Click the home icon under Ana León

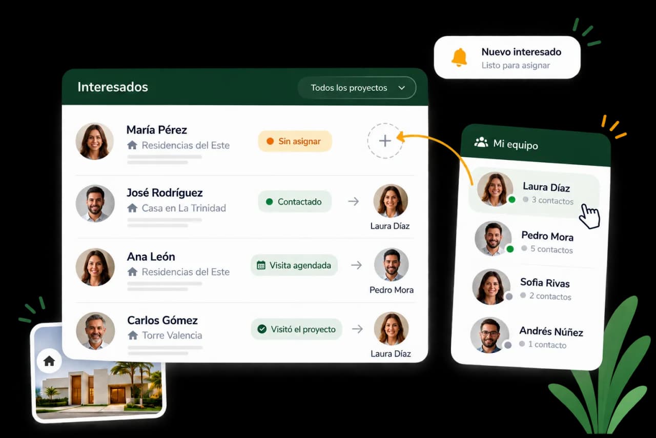click(132, 271)
